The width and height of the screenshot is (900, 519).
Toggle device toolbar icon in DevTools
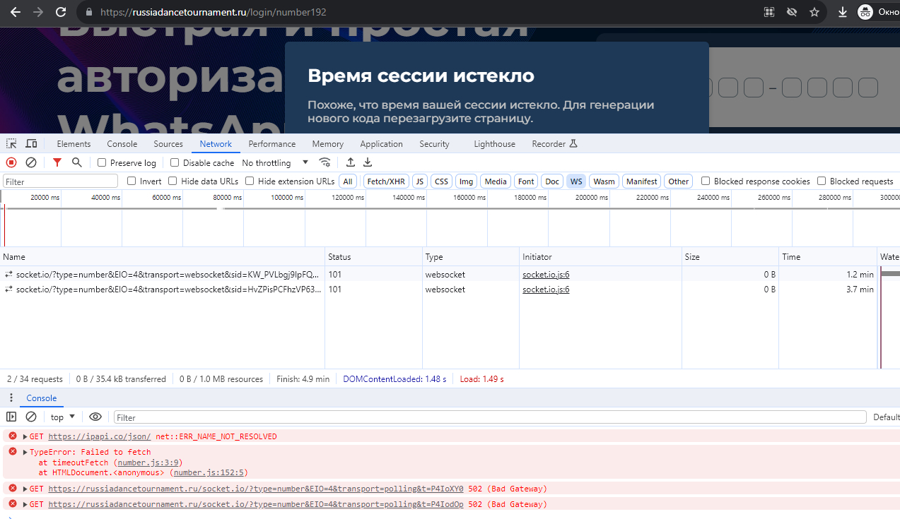pos(31,144)
